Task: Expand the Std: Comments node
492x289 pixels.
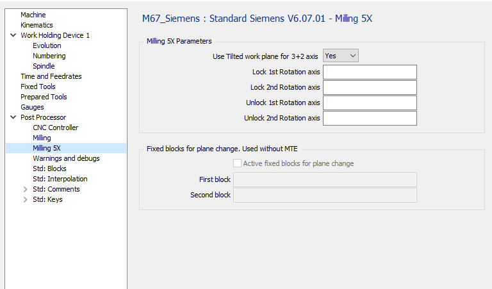Action: coord(26,189)
